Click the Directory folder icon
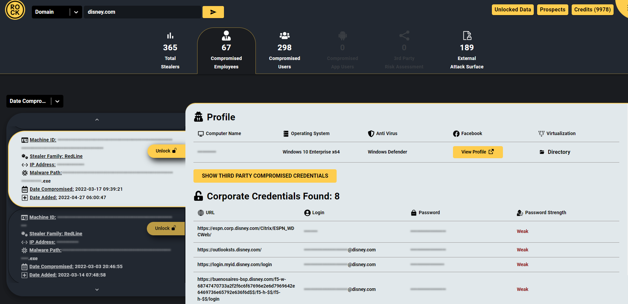This screenshot has width=628, height=304. tap(542, 152)
